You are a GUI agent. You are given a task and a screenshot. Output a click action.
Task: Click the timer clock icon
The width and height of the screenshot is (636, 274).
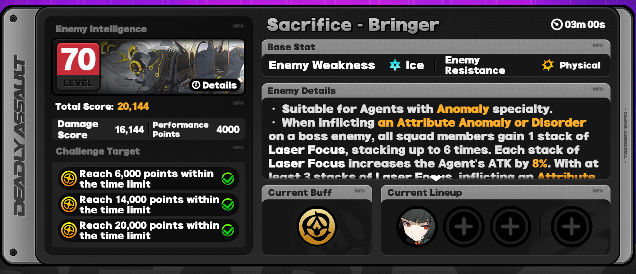pyautogui.click(x=557, y=24)
